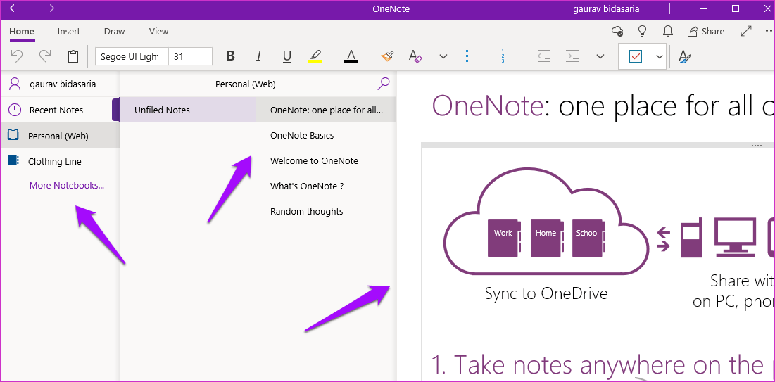Select the Personal (Web) notebook

60,135
